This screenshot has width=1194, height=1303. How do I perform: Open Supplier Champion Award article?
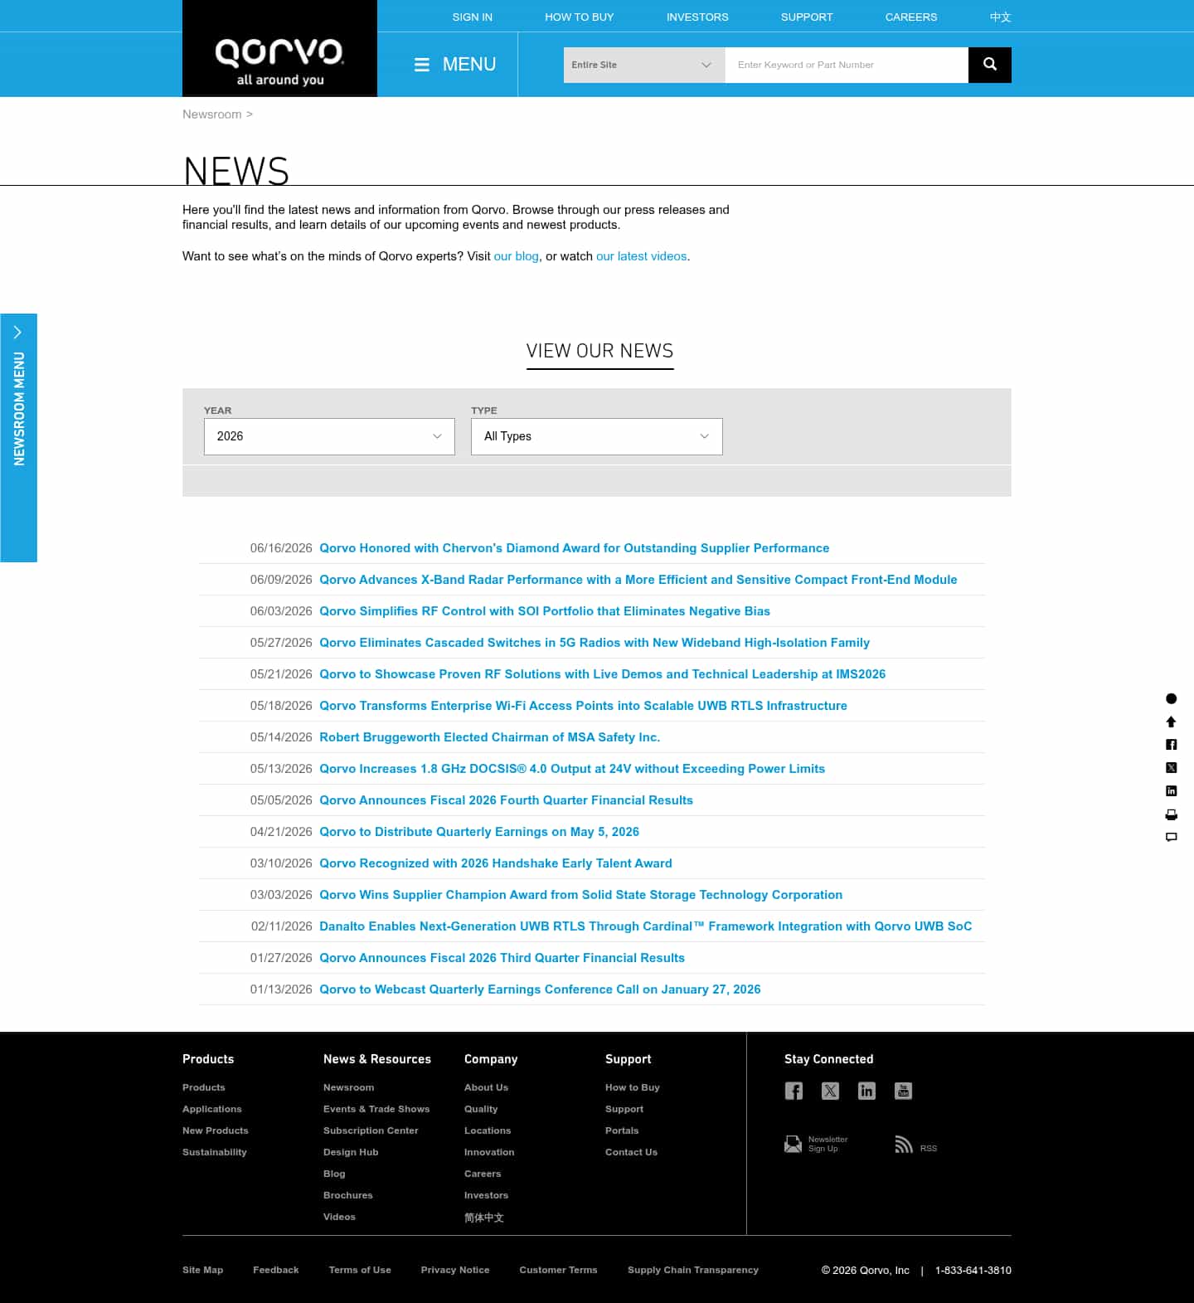coord(580,895)
